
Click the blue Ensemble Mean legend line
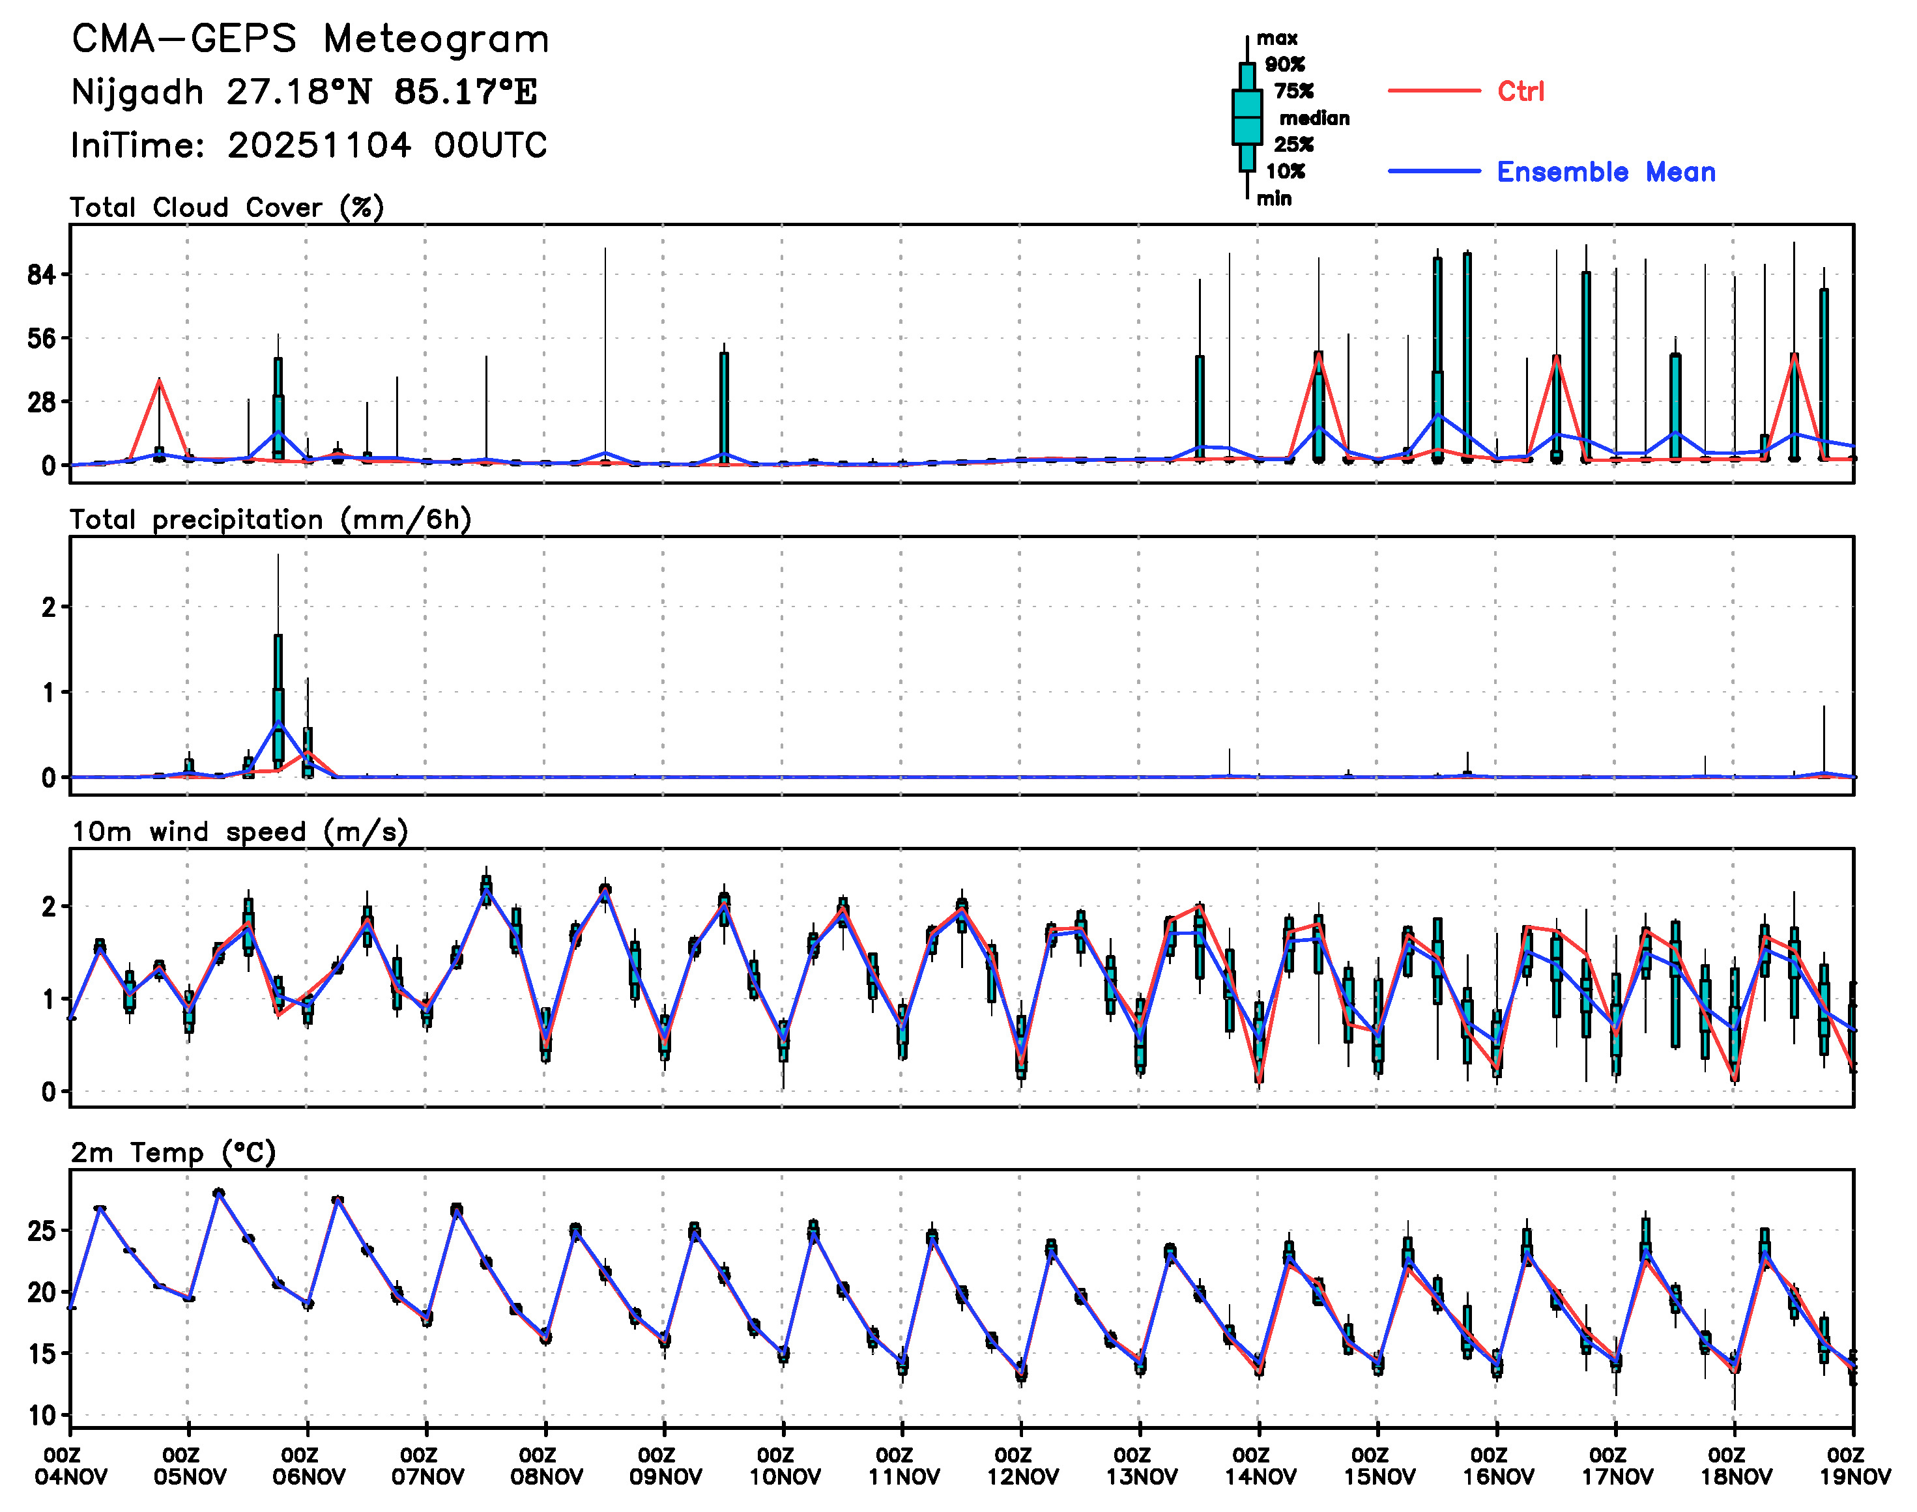(x=1434, y=171)
